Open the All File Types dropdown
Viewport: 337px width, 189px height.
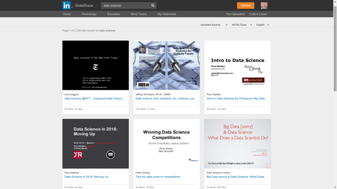[241, 25]
